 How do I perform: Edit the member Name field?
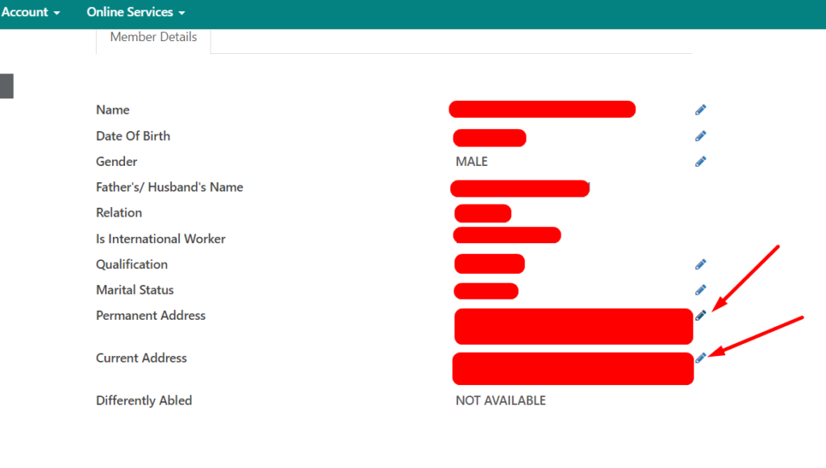pyautogui.click(x=700, y=110)
